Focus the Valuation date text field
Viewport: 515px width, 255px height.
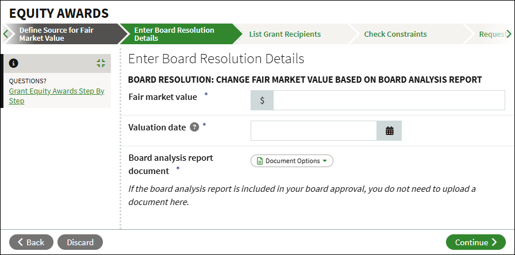tap(314, 130)
